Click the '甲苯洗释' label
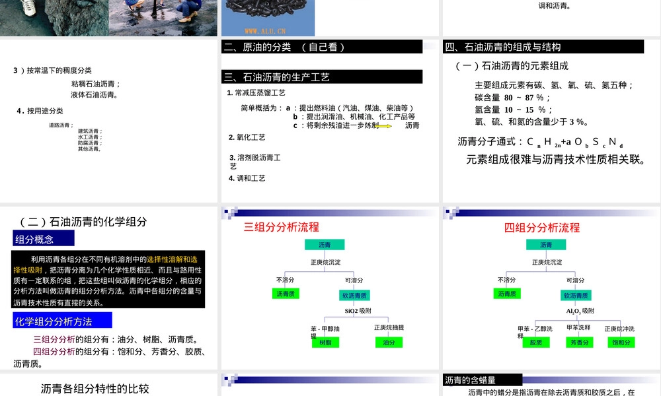The width and height of the screenshot is (661, 396). click(x=578, y=327)
